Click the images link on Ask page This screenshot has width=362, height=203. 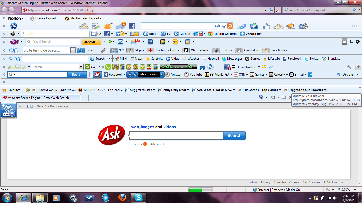[x=148, y=127]
